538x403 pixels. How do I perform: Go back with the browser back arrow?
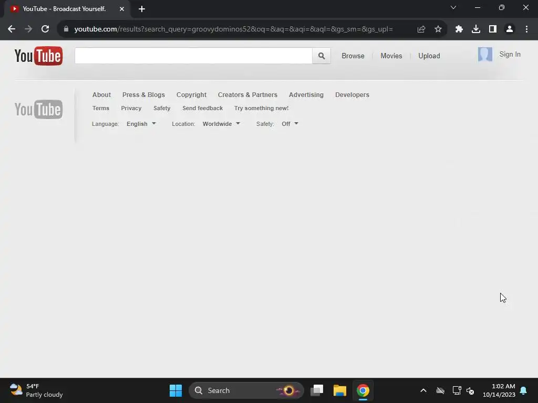coord(12,29)
